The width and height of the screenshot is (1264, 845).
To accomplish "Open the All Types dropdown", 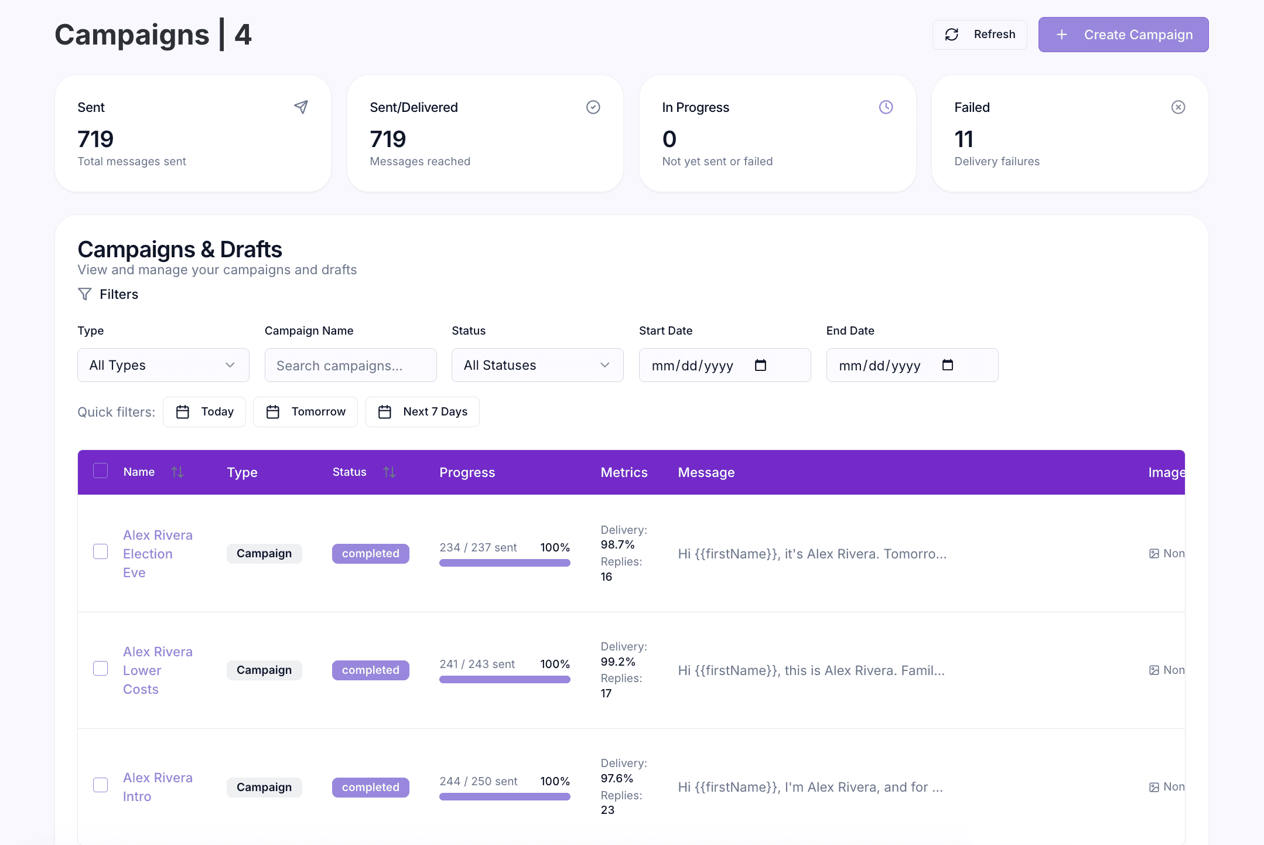I will coord(163,365).
